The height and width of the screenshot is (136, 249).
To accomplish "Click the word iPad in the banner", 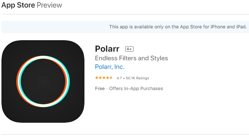I will (241, 27).
